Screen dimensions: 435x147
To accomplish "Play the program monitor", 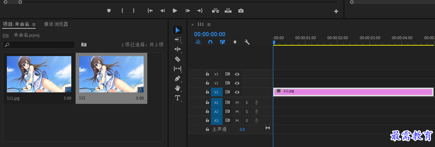I will point(175,11).
